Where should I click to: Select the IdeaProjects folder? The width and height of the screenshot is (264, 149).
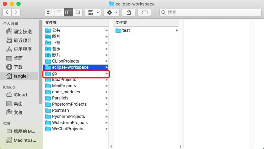(76, 80)
